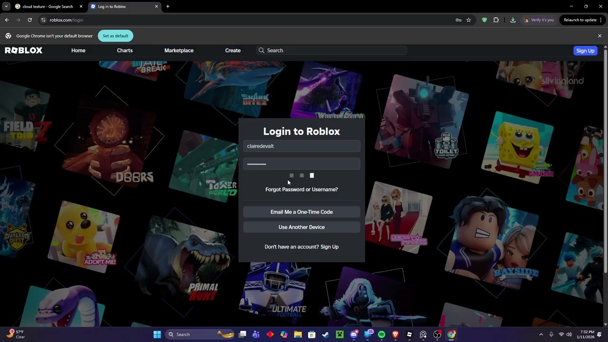
Task: Bookmark this page with the star icon
Action: pos(469,20)
